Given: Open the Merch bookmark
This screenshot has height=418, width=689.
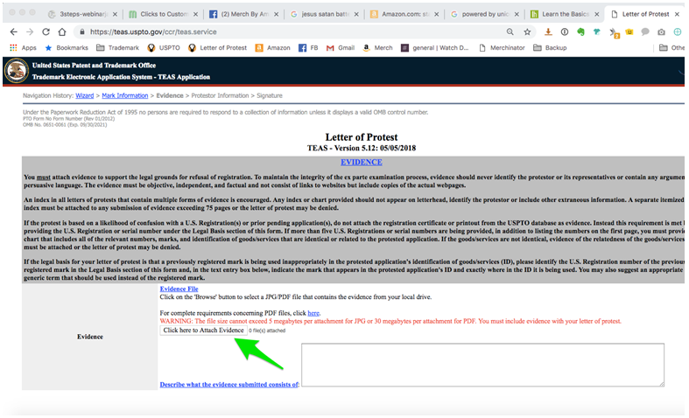Looking at the screenshot, I should (377, 48).
